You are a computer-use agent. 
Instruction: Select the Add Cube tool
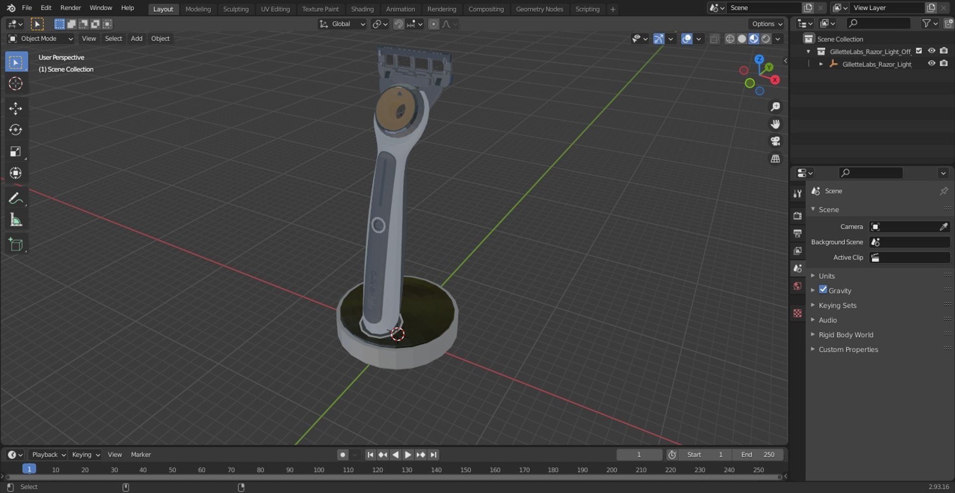tap(16, 244)
